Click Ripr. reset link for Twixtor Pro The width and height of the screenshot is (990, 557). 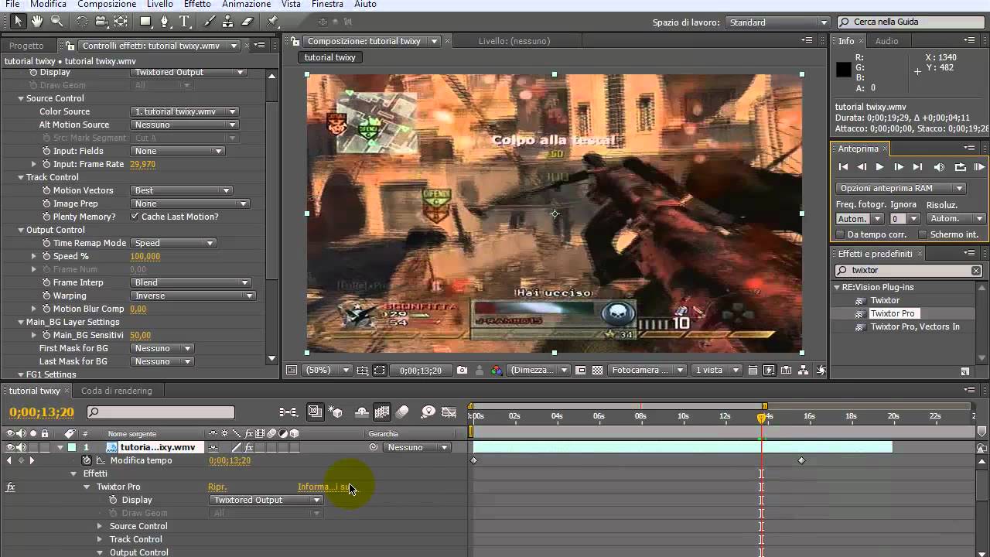tap(217, 487)
